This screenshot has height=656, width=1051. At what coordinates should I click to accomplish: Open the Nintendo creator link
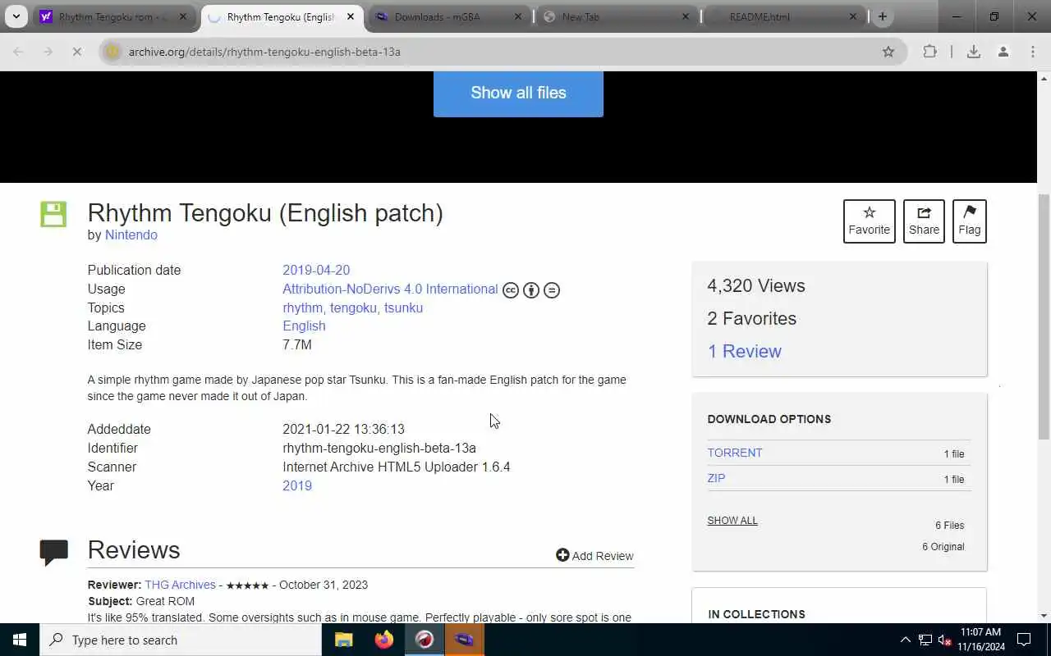tap(131, 235)
